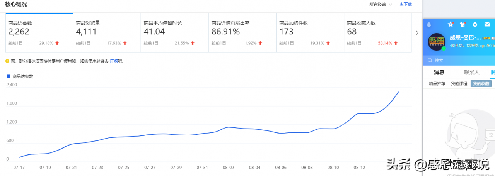495x176 pixels.
Task: Click the 订购 subscribe link
Action: point(114,61)
